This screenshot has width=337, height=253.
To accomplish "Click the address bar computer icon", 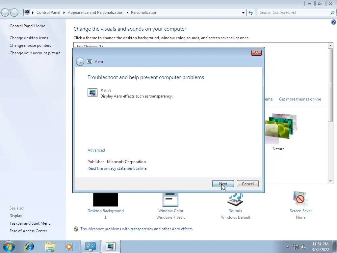I will coord(27,12).
